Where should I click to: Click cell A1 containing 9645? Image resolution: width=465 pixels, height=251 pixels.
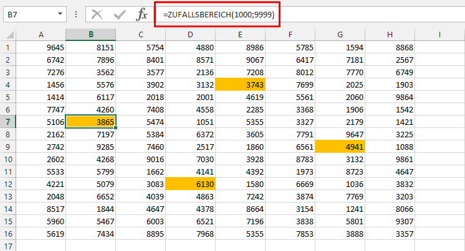point(41,47)
